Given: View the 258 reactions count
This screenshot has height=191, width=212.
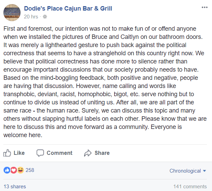Looking at the screenshot, I should 30,170.
